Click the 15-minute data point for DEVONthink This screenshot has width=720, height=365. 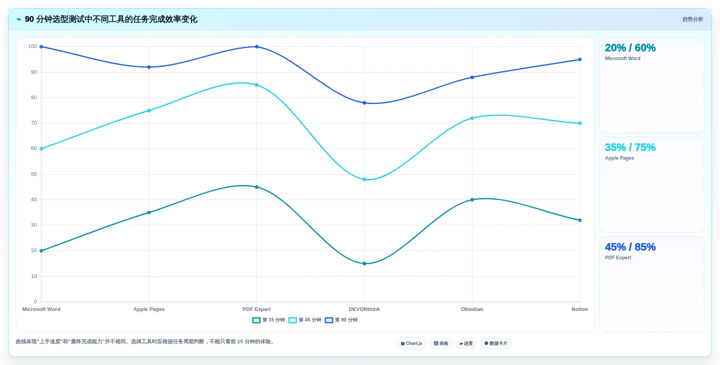(364, 264)
